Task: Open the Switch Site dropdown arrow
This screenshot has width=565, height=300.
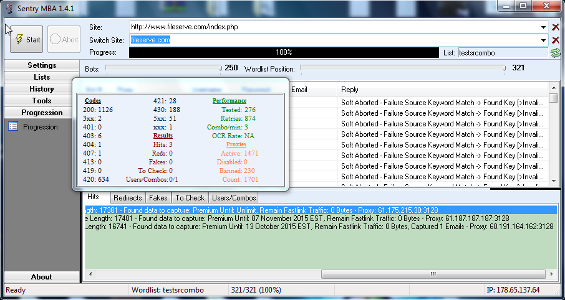Action: (543, 40)
